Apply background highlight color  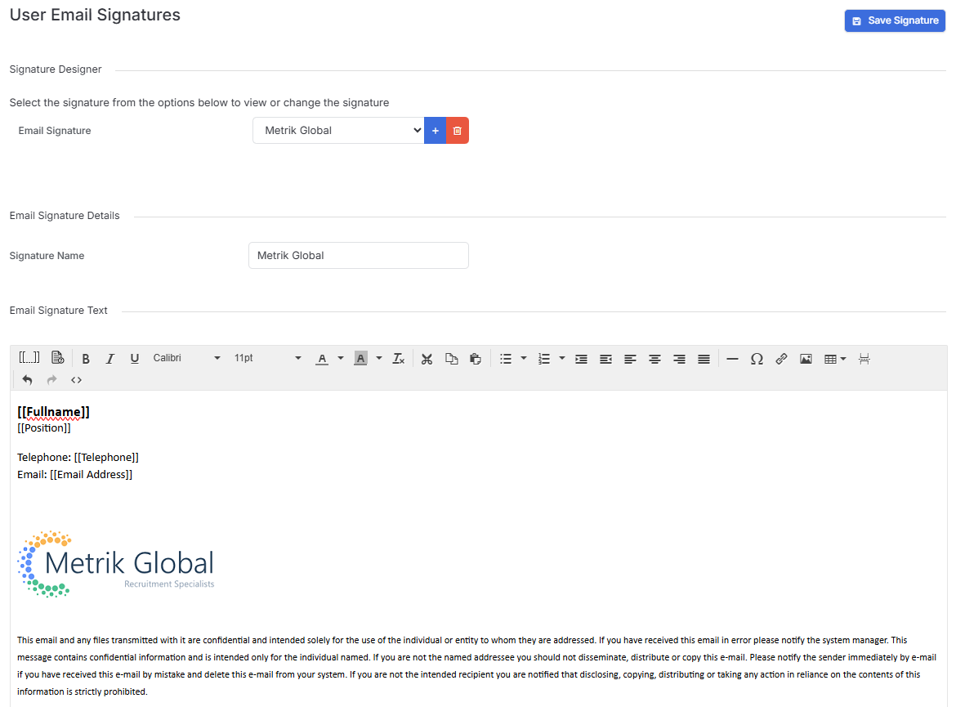[360, 359]
